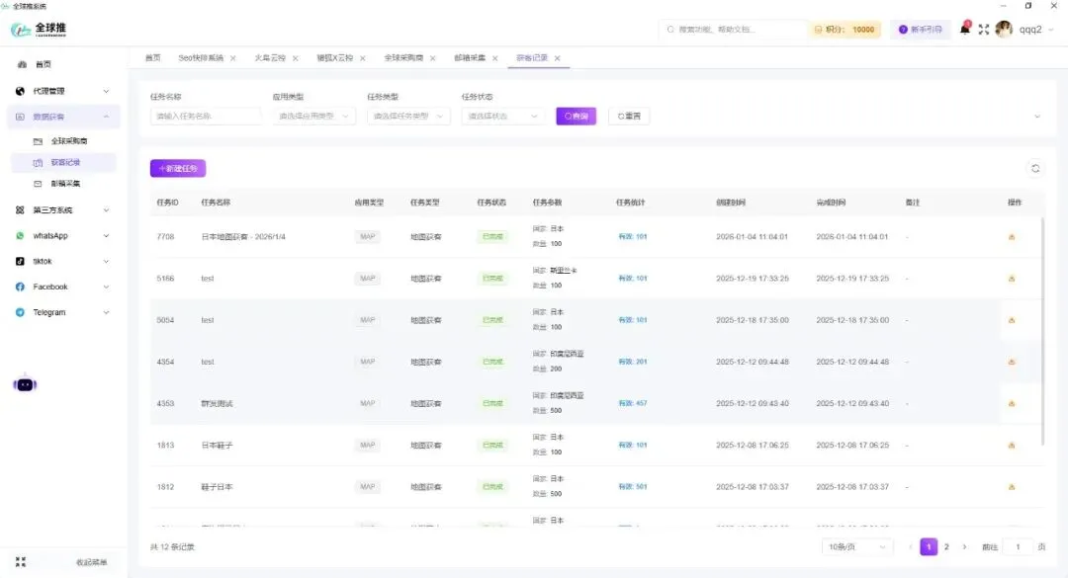Viewport: 1068px width, 578px height.
Task: Click the 积分 10000 points badge
Action: pyautogui.click(x=845, y=30)
